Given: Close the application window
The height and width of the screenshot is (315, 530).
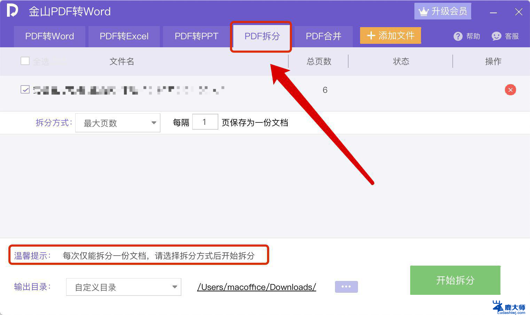Looking at the screenshot, I should click(x=519, y=12).
